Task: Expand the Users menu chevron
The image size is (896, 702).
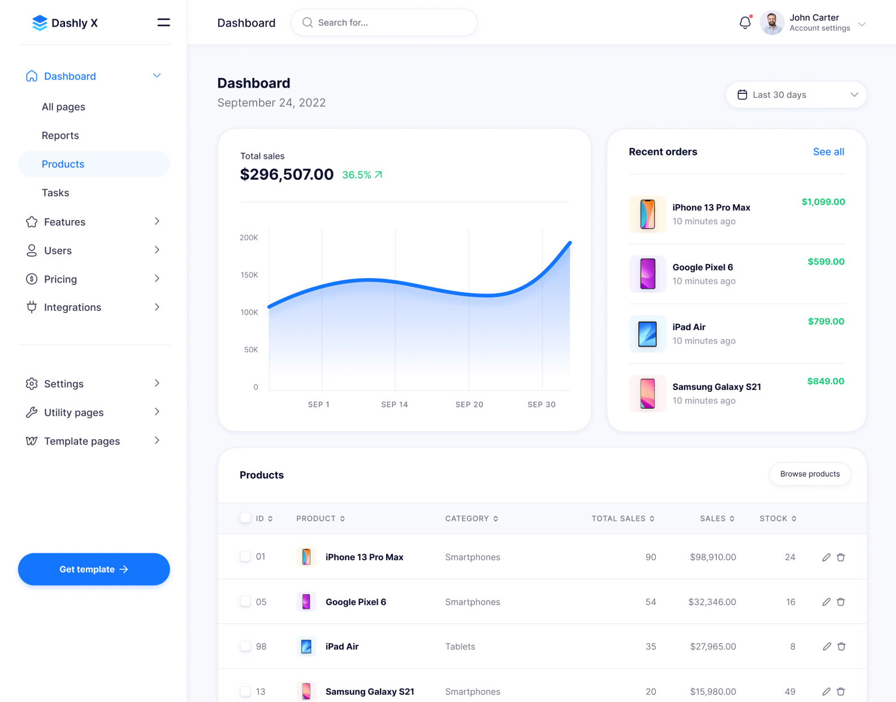Action: pos(157,250)
